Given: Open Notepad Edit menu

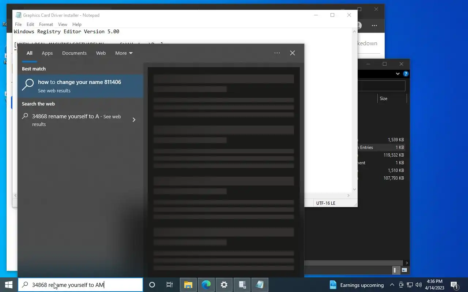Looking at the screenshot, I should click(x=30, y=24).
